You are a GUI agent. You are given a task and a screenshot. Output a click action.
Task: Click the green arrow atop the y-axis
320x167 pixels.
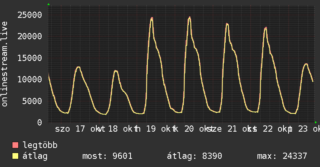click(x=49, y=4)
